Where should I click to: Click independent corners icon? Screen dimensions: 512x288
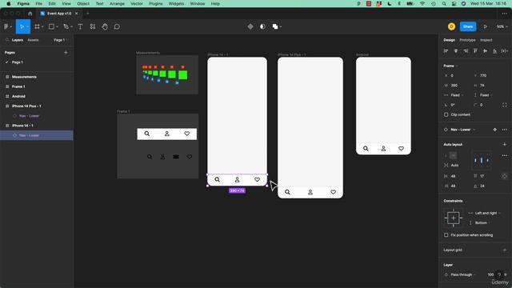[x=505, y=105]
